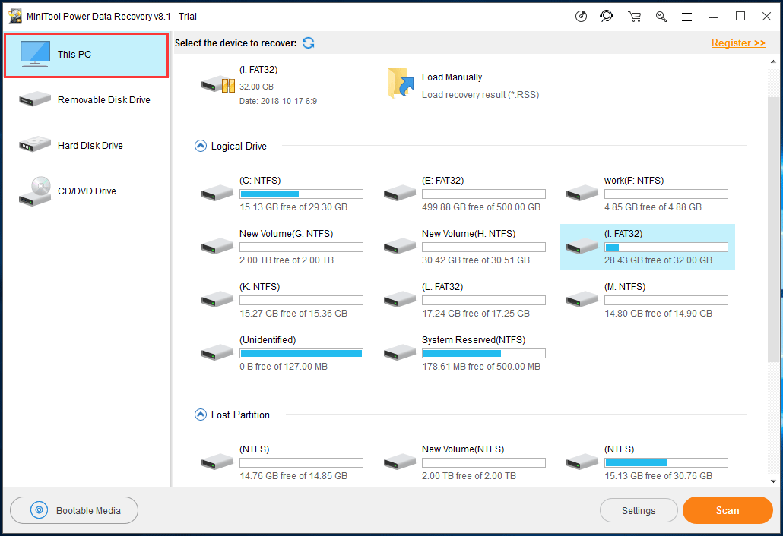This screenshot has width=783, height=536.
Task: Select New Volume(G: NTFS) drive icon
Action: 217,246
